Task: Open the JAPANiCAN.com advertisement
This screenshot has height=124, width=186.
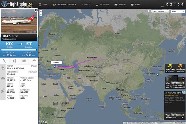Action: pyautogui.click(x=175, y=102)
